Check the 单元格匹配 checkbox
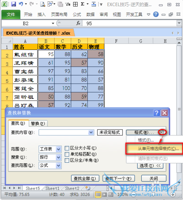Screen dimensions: 183x200 click(x=67, y=154)
